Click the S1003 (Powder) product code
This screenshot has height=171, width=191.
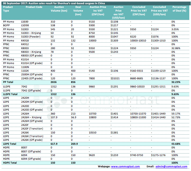pyautogui.click(x=31, y=37)
